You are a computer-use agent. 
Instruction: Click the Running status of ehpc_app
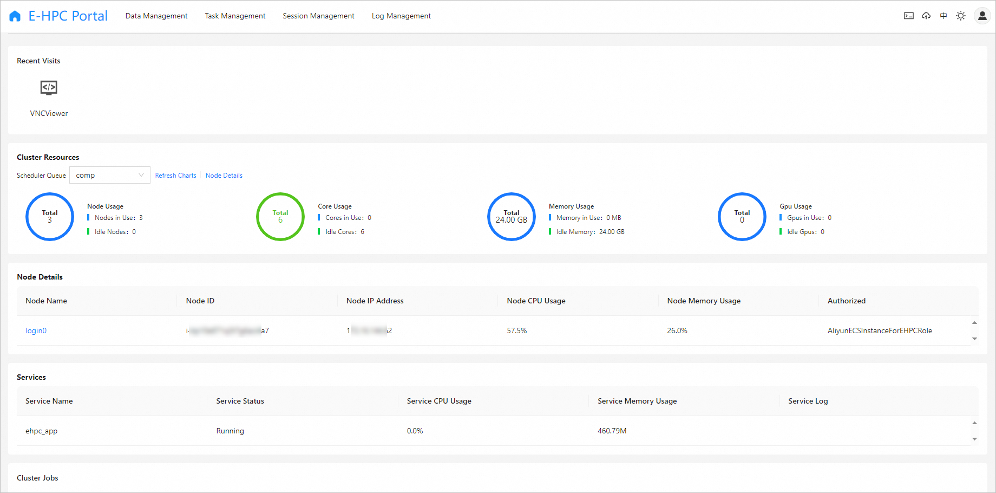tap(230, 431)
